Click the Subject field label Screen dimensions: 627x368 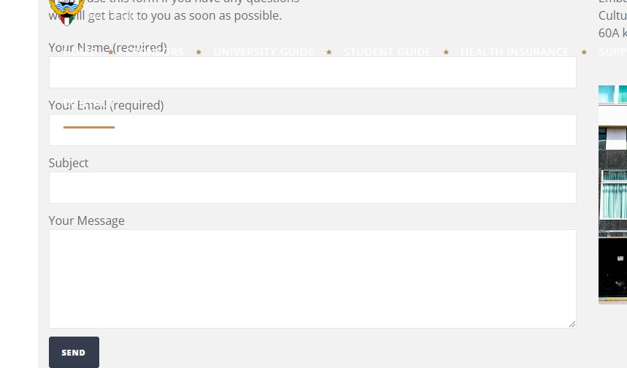coord(69,163)
